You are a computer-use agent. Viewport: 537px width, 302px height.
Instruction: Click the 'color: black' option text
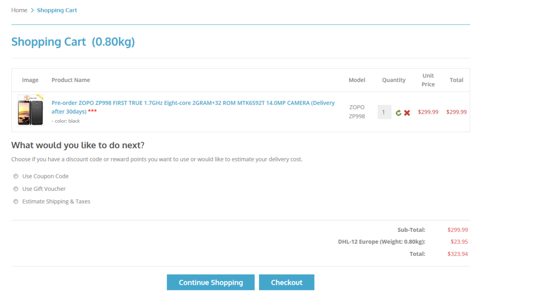pyautogui.click(x=66, y=121)
